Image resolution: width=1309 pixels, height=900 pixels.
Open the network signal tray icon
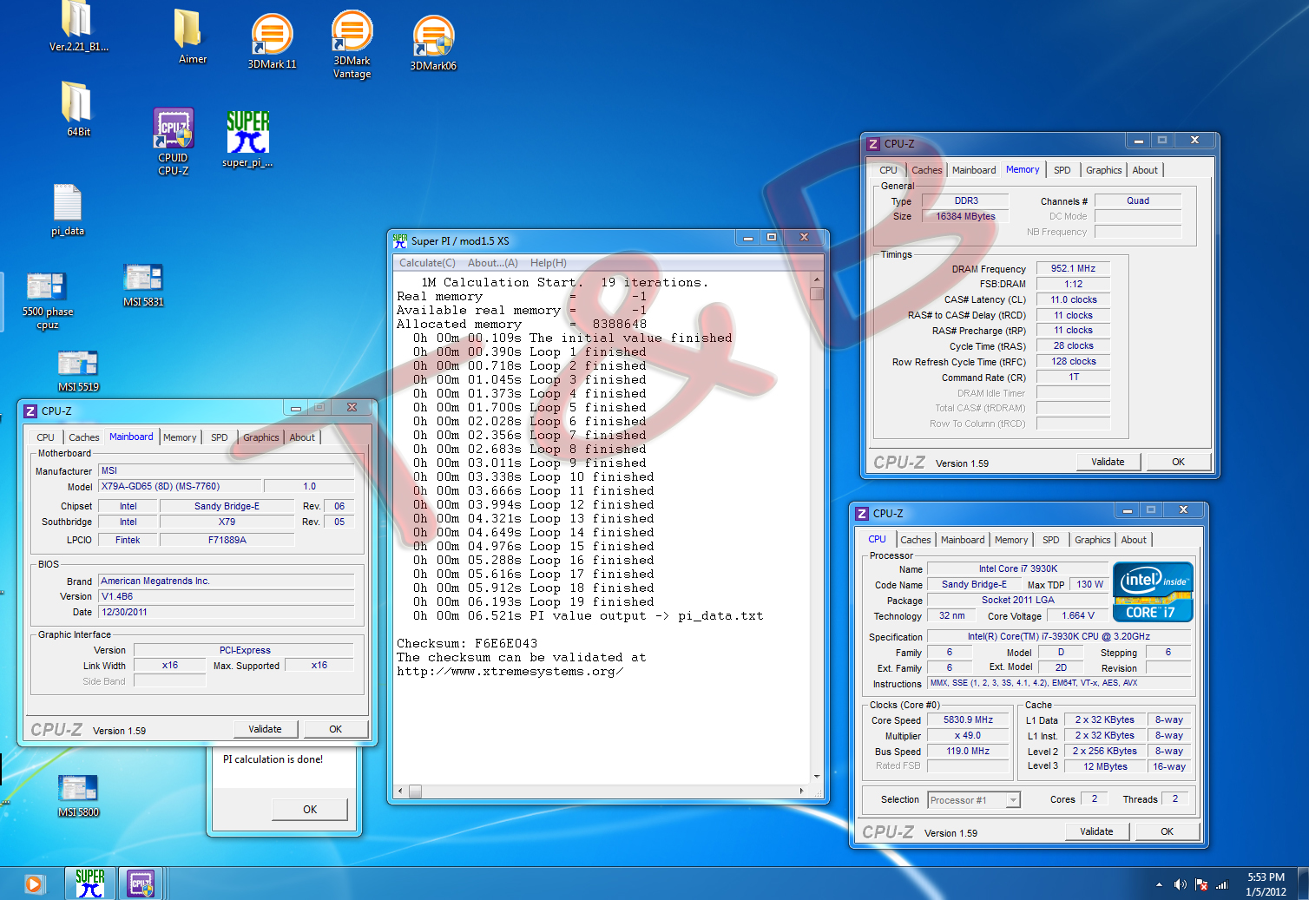tap(1222, 884)
